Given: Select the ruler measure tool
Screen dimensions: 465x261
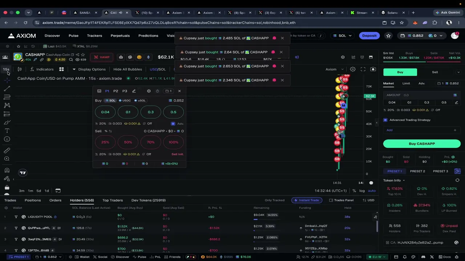Looking at the screenshot, I should pyautogui.click(x=7, y=150).
